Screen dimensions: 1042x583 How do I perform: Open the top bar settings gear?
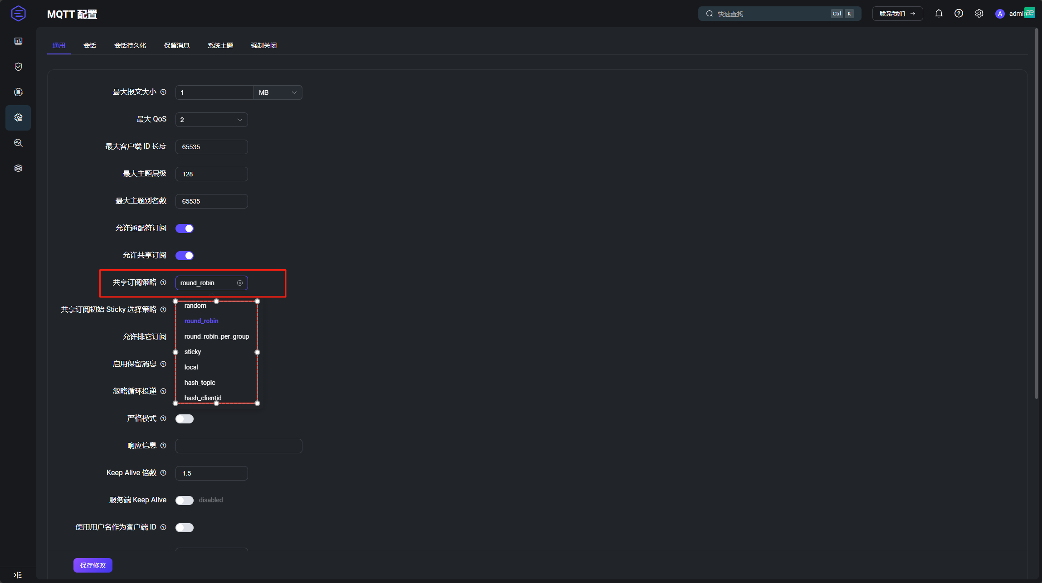click(x=979, y=14)
